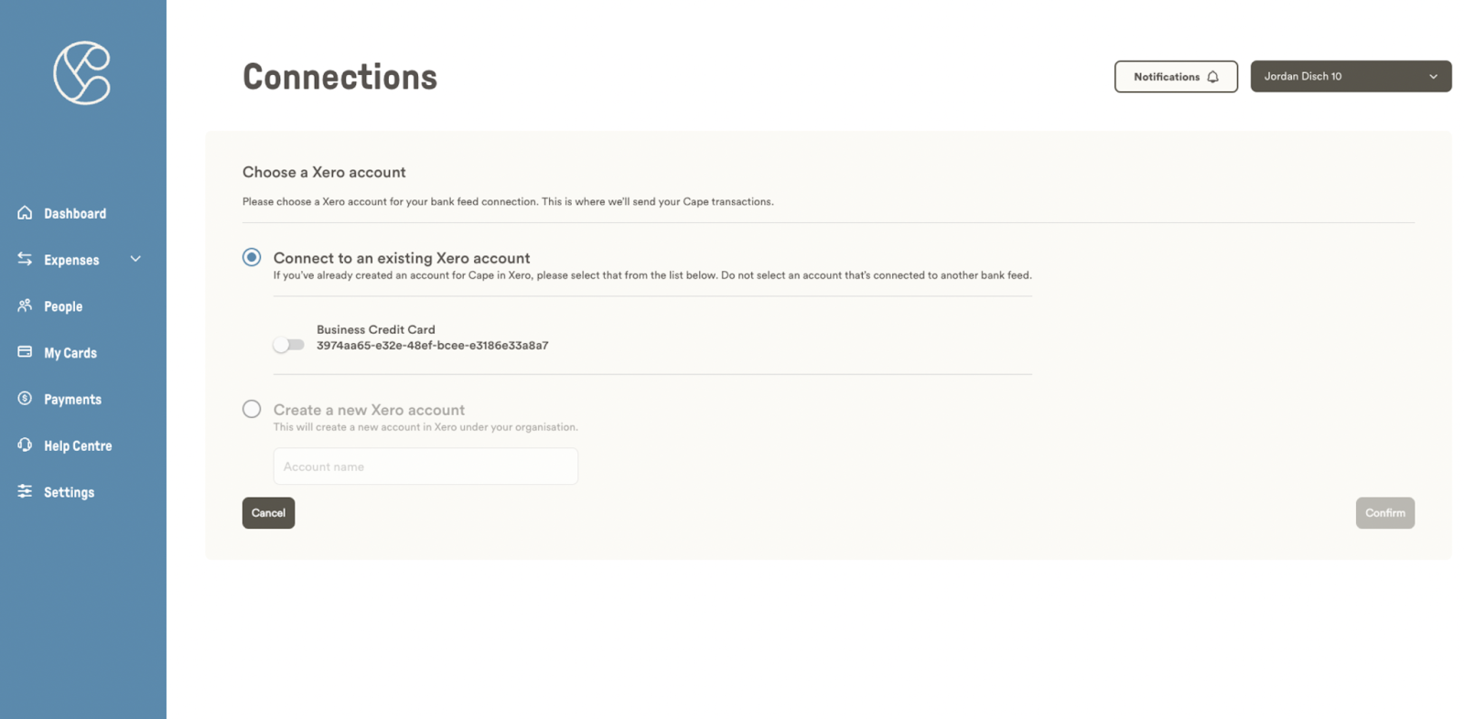Click the Help Centre headset icon
This screenshot has height=719, width=1464.
pyautogui.click(x=25, y=445)
